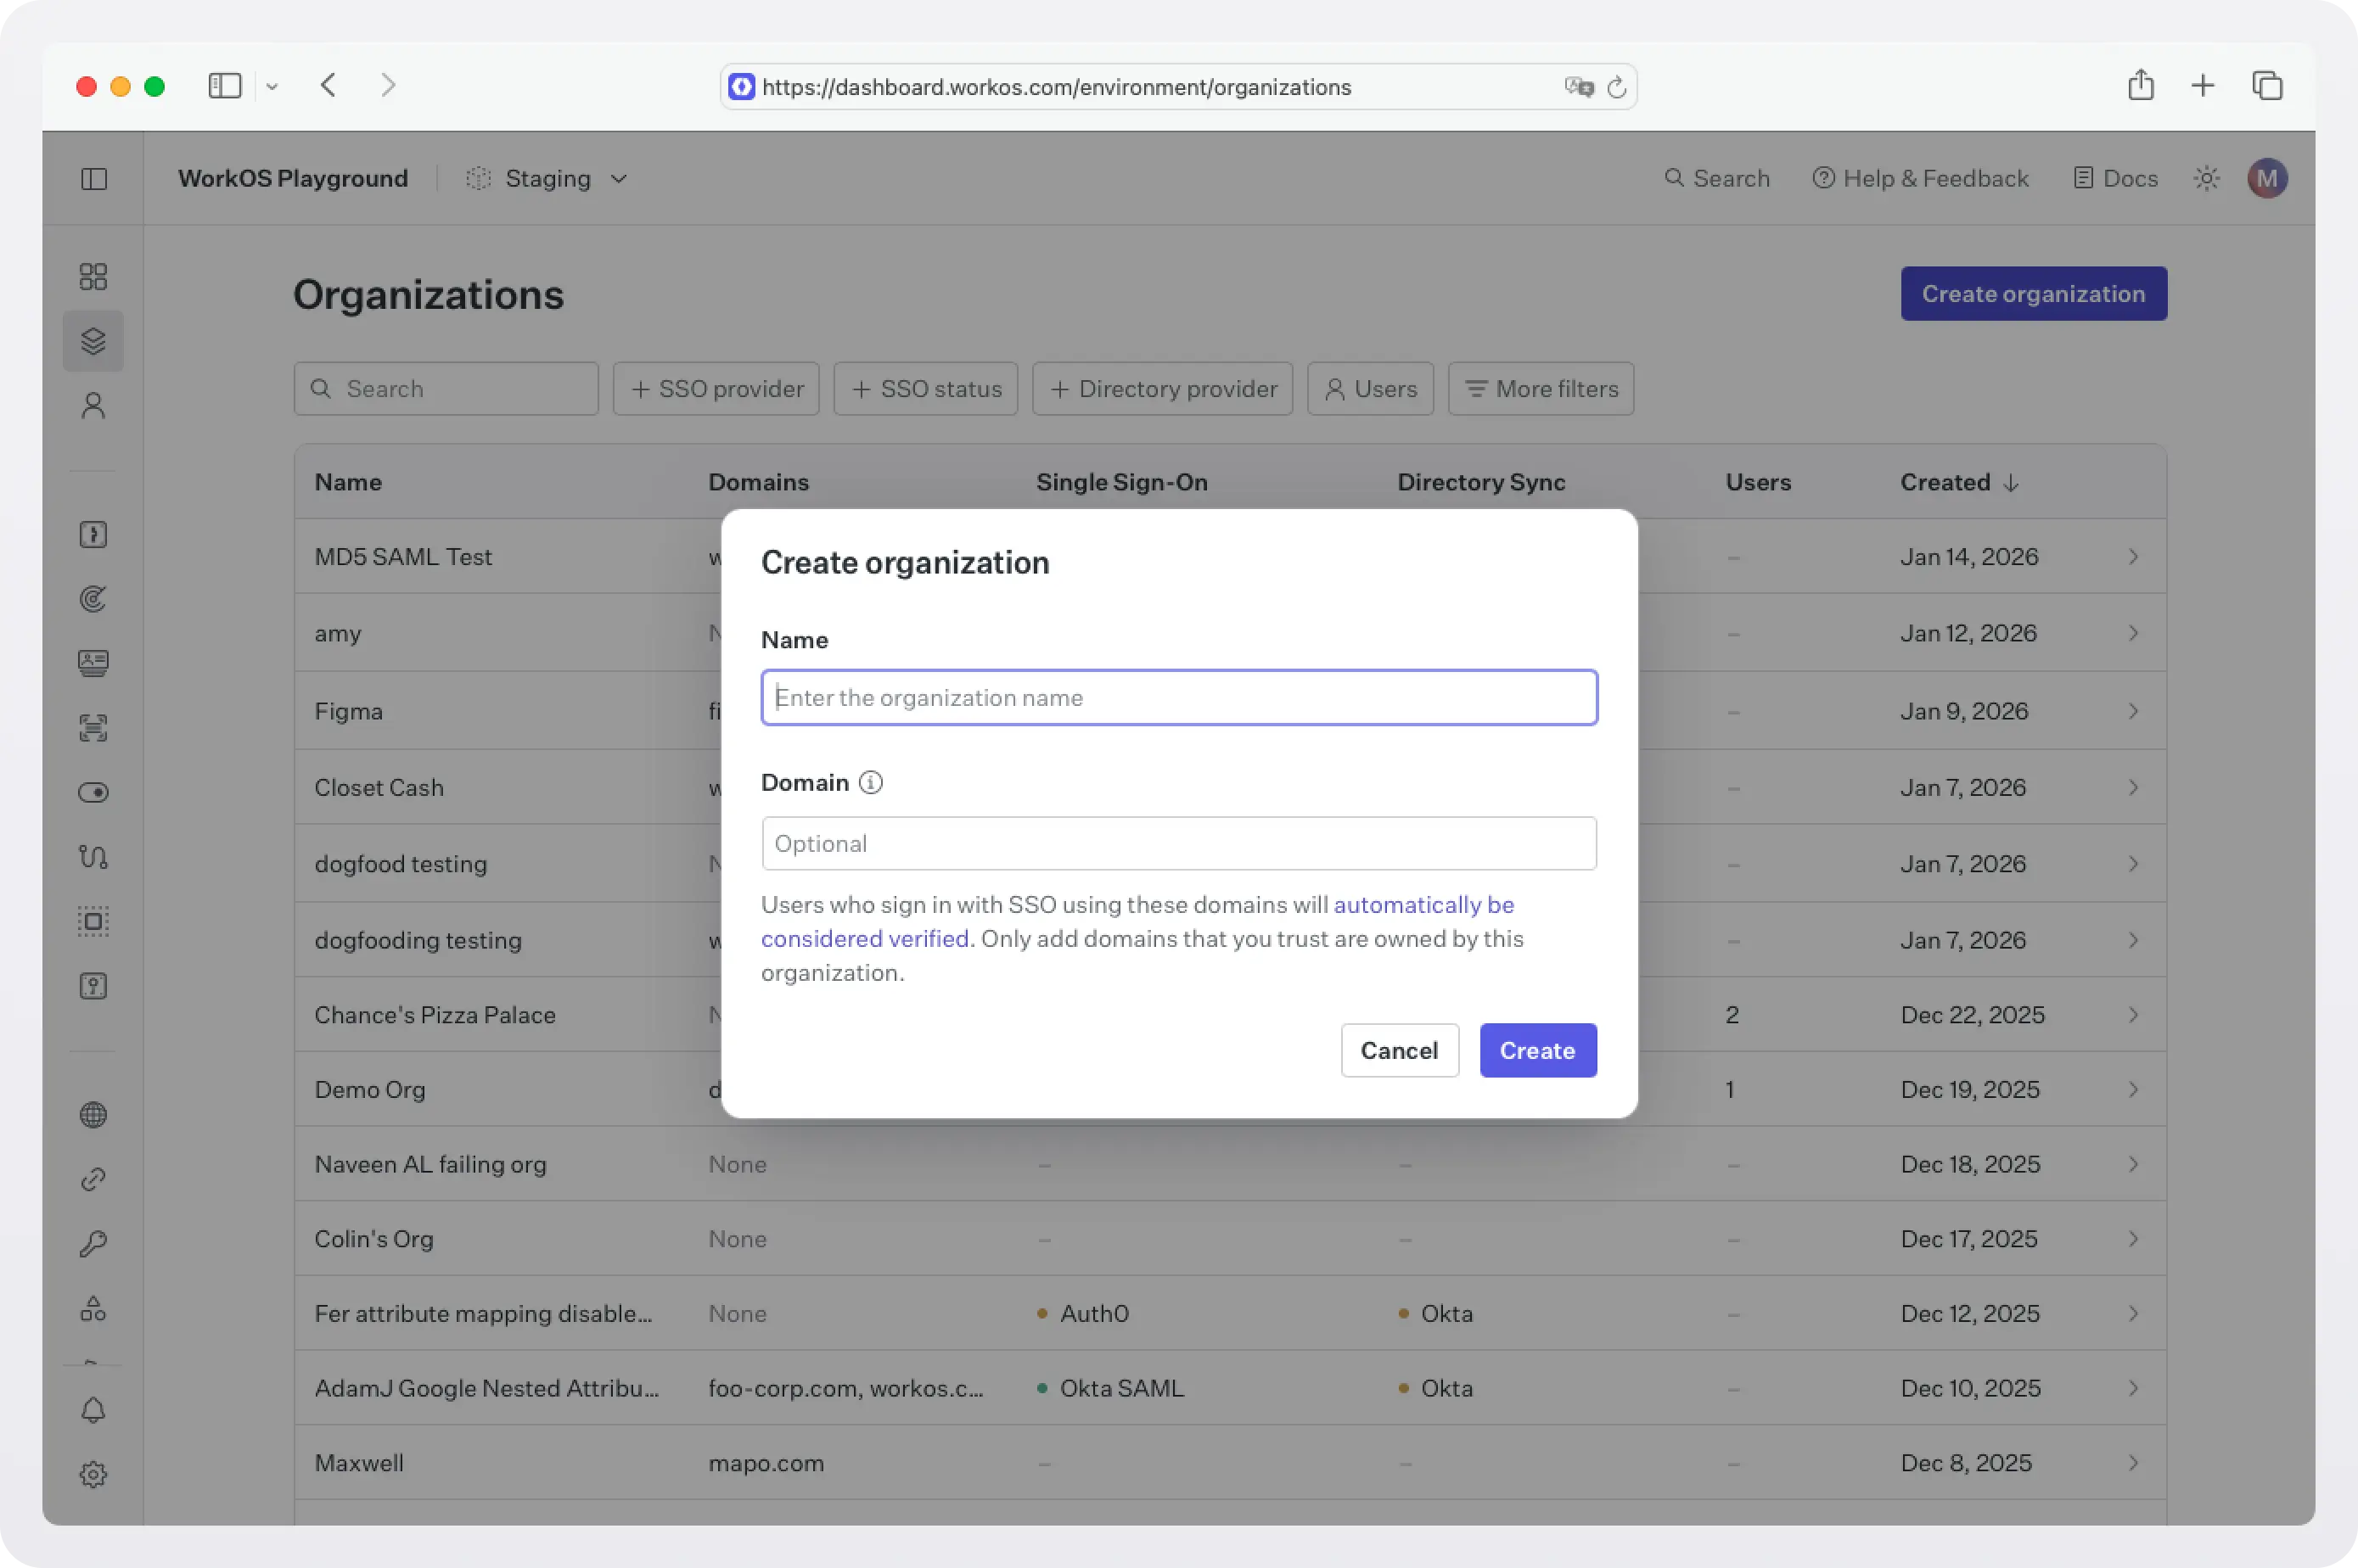Screen dimensions: 2358x1568
Task: Click the Domain info tooltip icon
Action: tap(870, 782)
